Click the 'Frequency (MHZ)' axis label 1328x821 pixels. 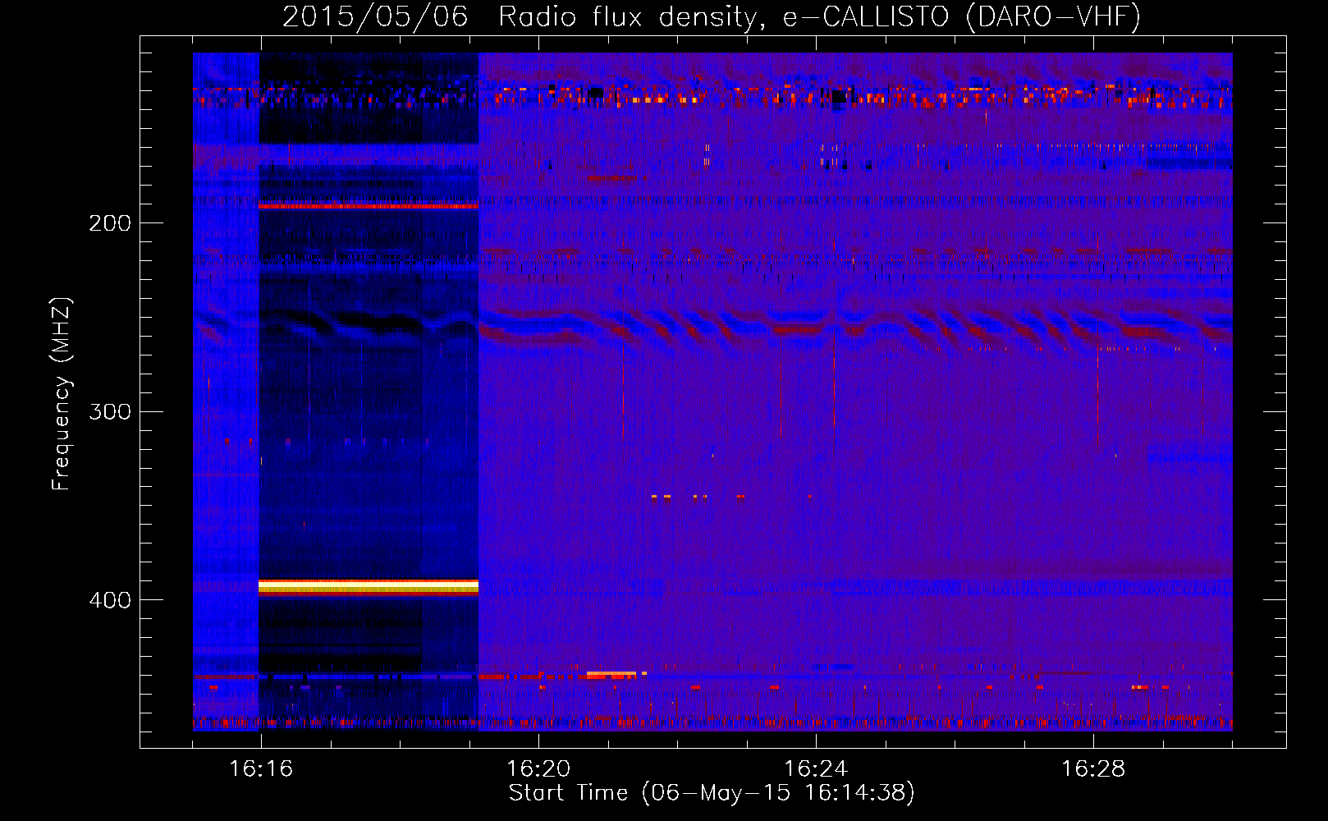click(x=62, y=394)
